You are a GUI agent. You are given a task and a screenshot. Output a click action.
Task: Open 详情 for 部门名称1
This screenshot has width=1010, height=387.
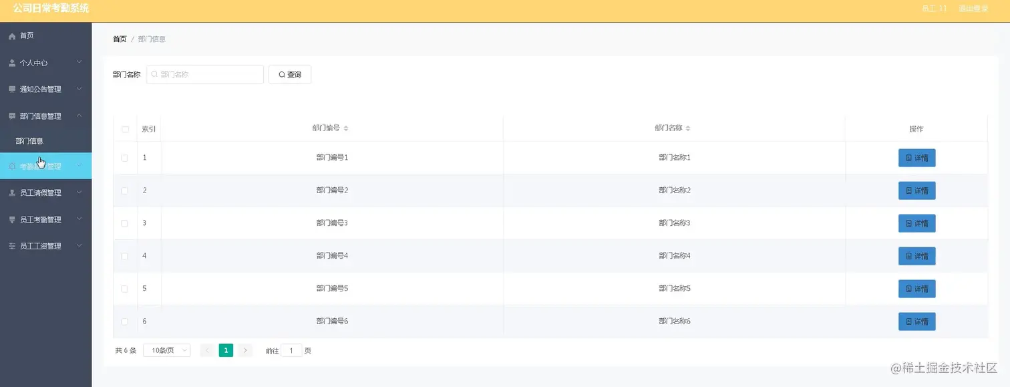916,158
